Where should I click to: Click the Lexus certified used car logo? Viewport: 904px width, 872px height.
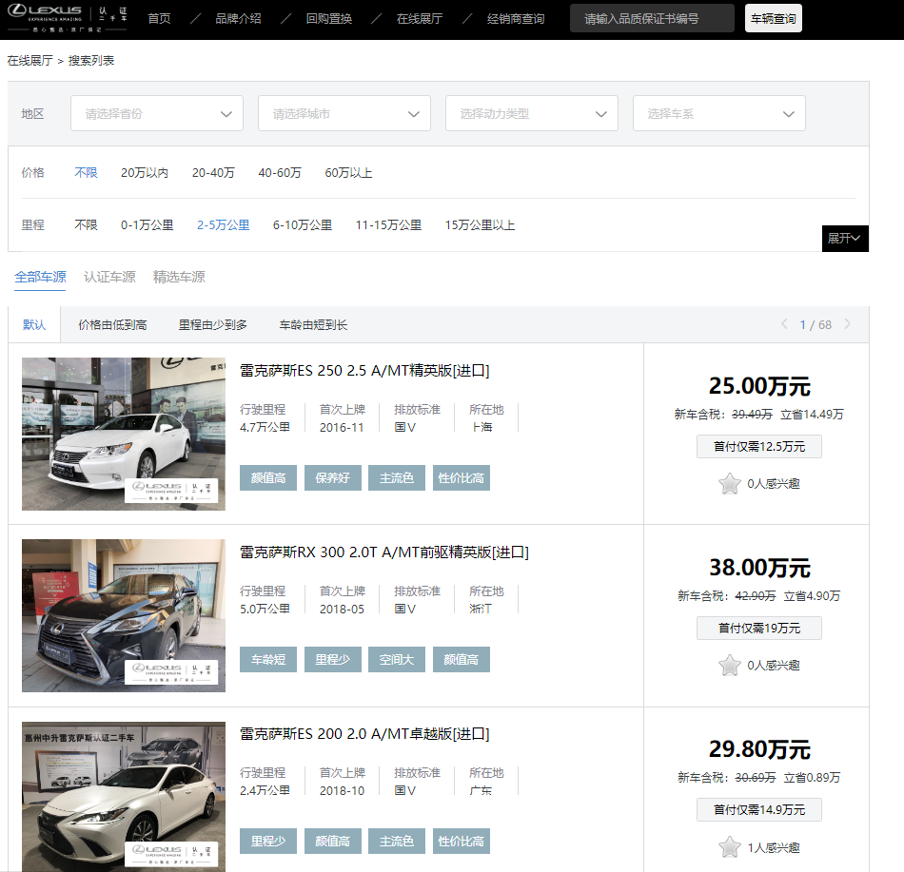(68, 19)
